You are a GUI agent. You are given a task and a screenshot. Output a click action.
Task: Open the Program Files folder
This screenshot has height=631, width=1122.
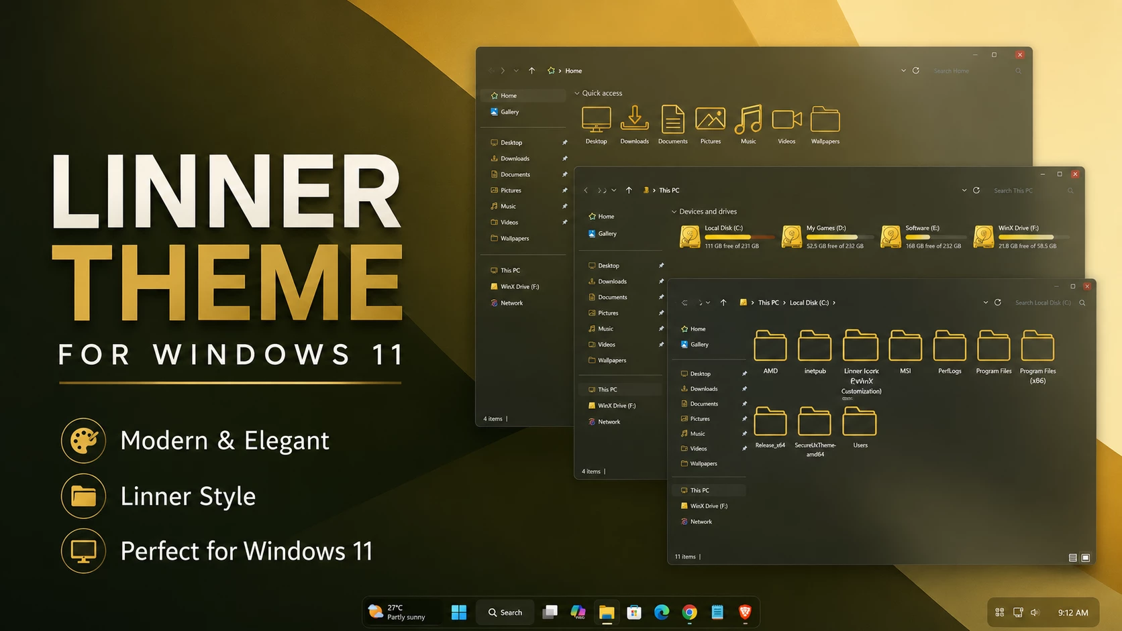coord(994,345)
